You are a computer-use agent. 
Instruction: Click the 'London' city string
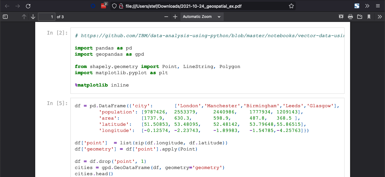click(x=189, y=106)
